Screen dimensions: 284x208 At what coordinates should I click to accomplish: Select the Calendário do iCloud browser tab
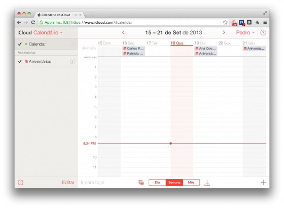pos(59,15)
